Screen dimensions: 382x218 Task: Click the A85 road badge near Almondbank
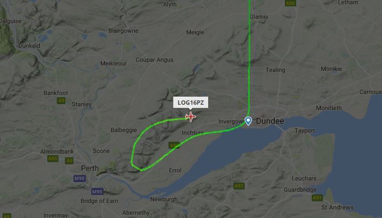tap(53, 159)
